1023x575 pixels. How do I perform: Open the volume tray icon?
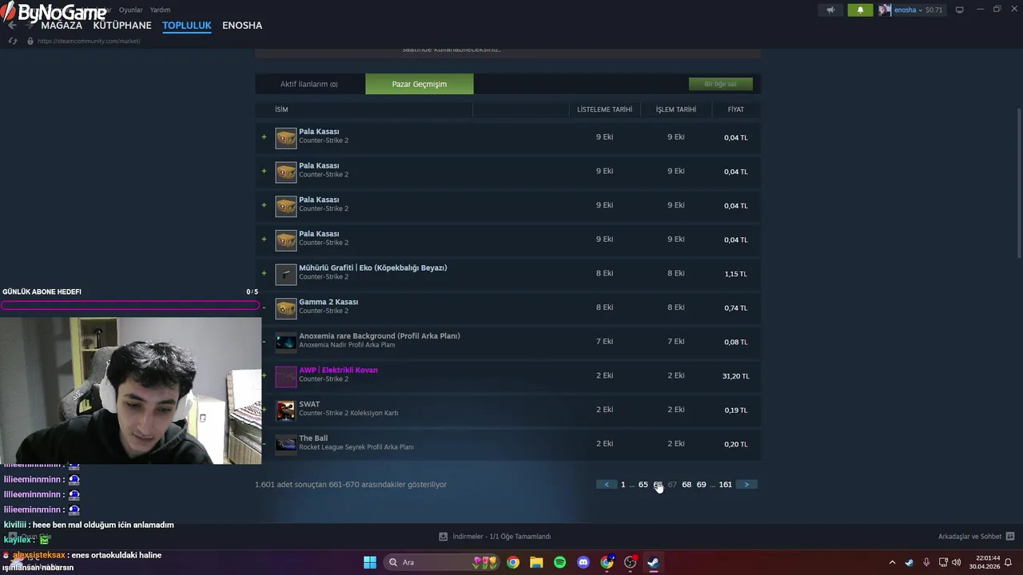point(958,562)
